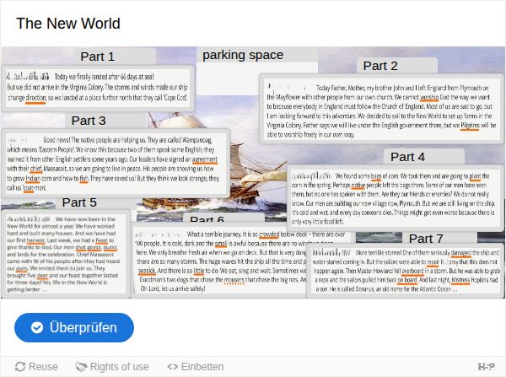Click the underlined word 'Mistress'
Viewport: 506px width, 377px height.
point(460,280)
